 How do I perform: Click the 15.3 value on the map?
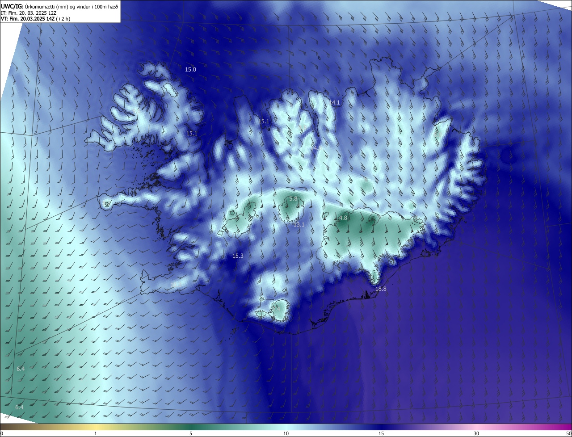tap(238, 256)
